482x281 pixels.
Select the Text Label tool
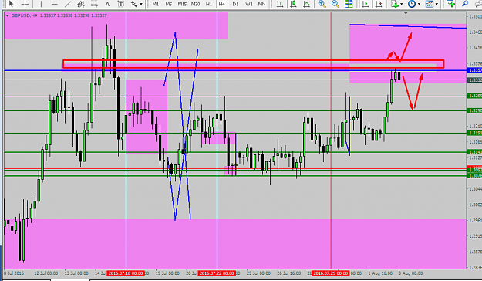[121, 4]
